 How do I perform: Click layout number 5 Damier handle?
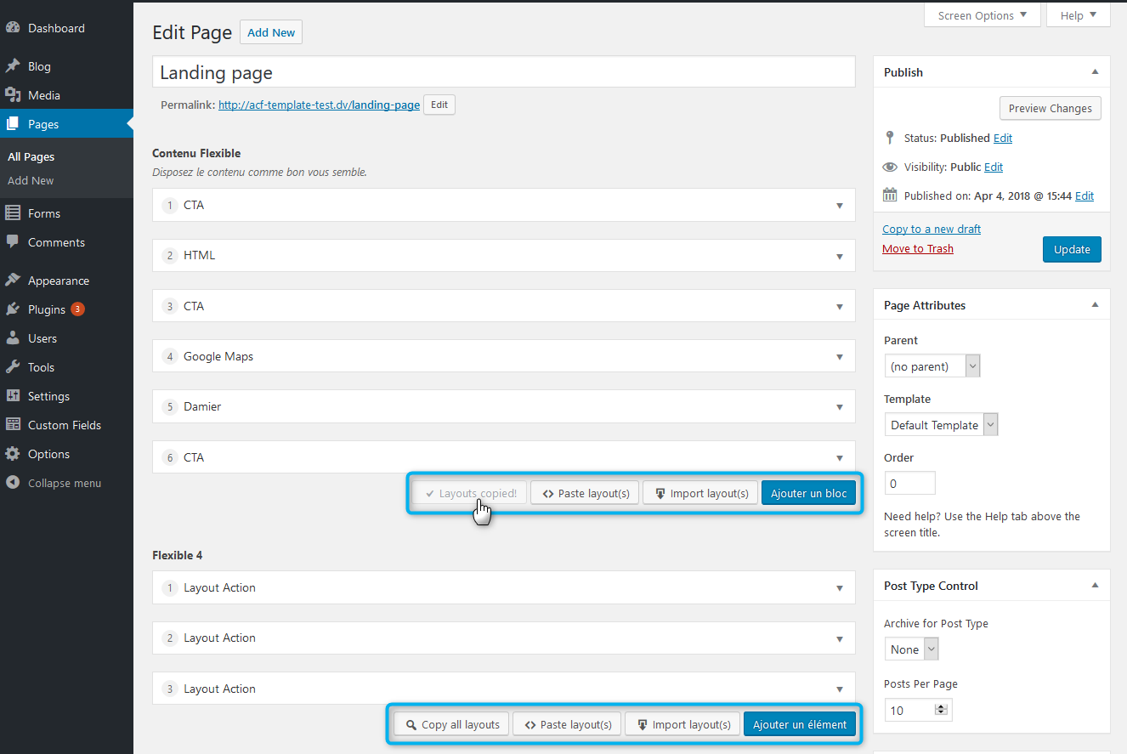click(x=170, y=407)
